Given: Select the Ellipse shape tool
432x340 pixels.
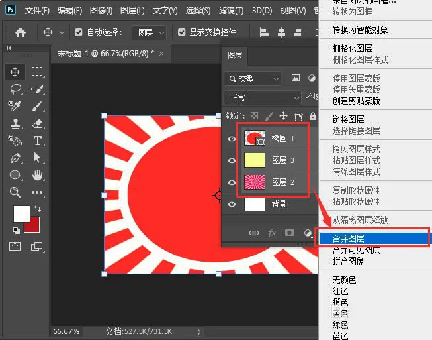Looking at the screenshot, I should pos(15,175).
